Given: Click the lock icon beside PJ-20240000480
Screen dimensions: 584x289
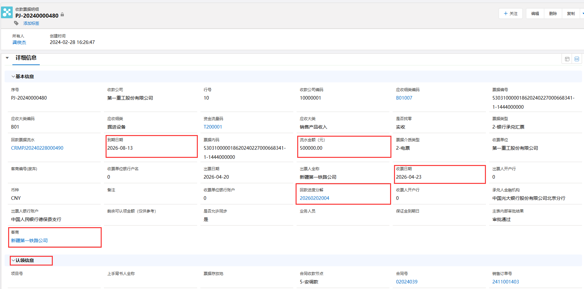Looking at the screenshot, I should coord(62,15).
